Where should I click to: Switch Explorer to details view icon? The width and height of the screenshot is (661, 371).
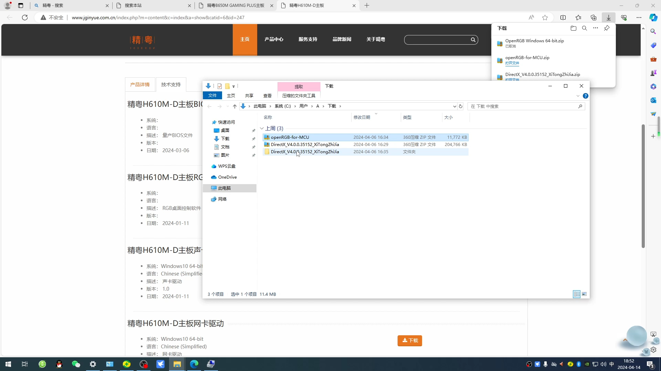click(x=577, y=294)
